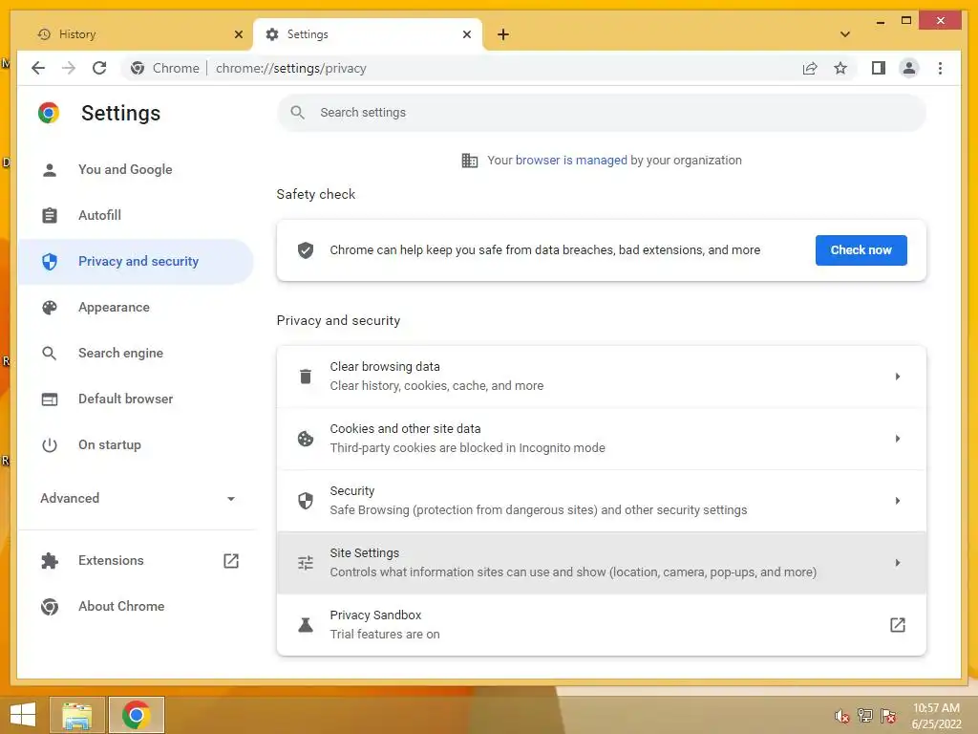Open Autofill settings section
Screen dimensions: 978x734
pyautogui.click(x=136, y=215)
